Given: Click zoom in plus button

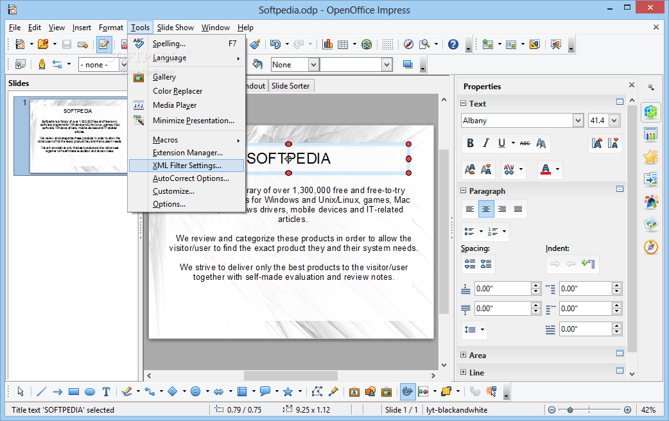Looking at the screenshot, I should pyautogui.click(x=627, y=410).
